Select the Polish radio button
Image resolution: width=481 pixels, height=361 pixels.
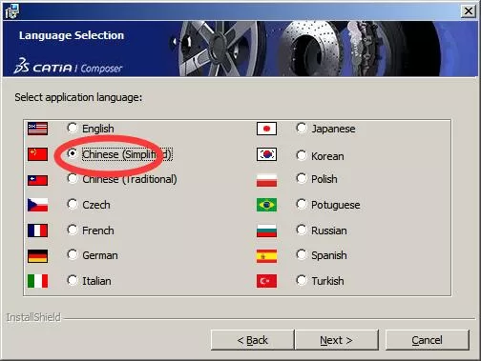(302, 178)
